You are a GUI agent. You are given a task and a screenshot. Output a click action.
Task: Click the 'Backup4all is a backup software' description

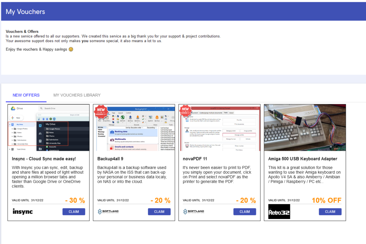click(x=132, y=175)
